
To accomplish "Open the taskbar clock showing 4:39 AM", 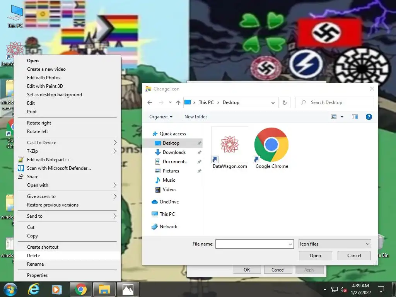I will (361, 289).
